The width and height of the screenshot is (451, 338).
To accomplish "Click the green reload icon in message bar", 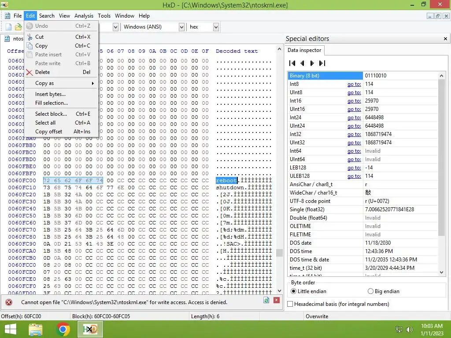I will (266, 300).
